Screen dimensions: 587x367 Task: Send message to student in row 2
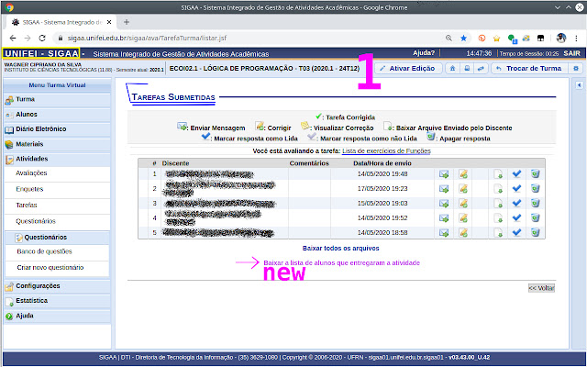[444, 189]
